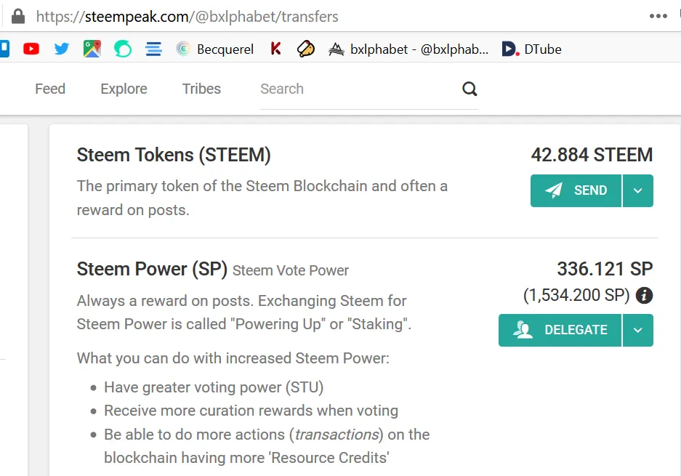Expand the dropdown arrow next to DELEGATE

[637, 330]
